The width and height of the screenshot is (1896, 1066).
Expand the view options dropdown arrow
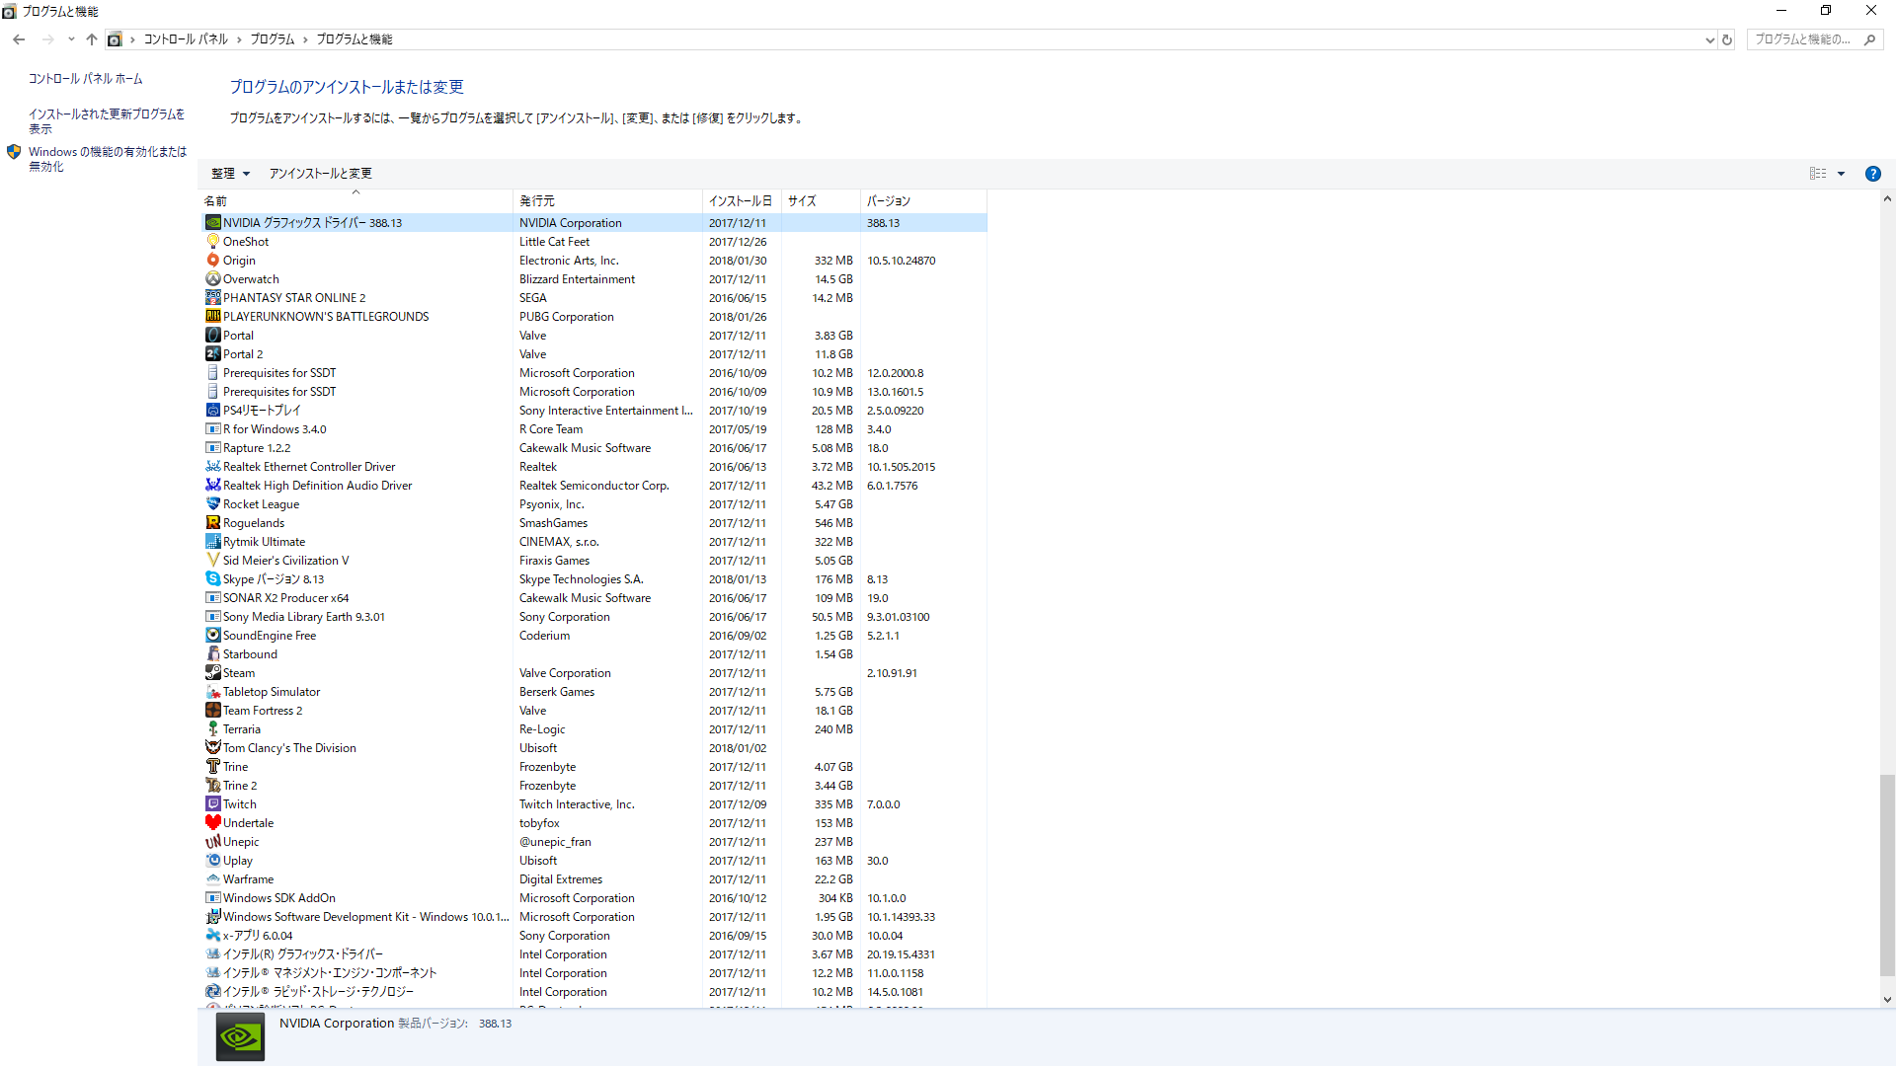click(x=1841, y=174)
